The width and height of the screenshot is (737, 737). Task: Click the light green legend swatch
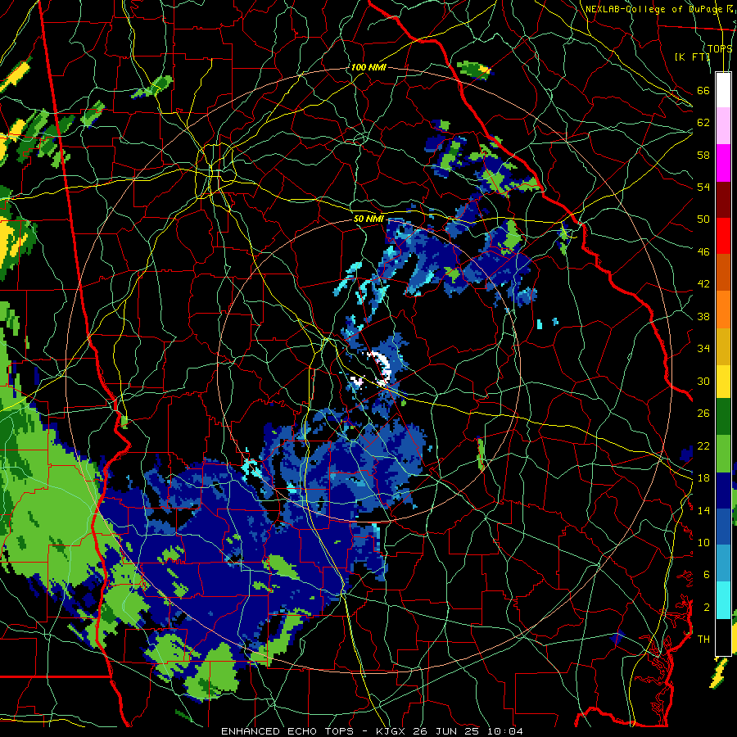click(723, 454)
